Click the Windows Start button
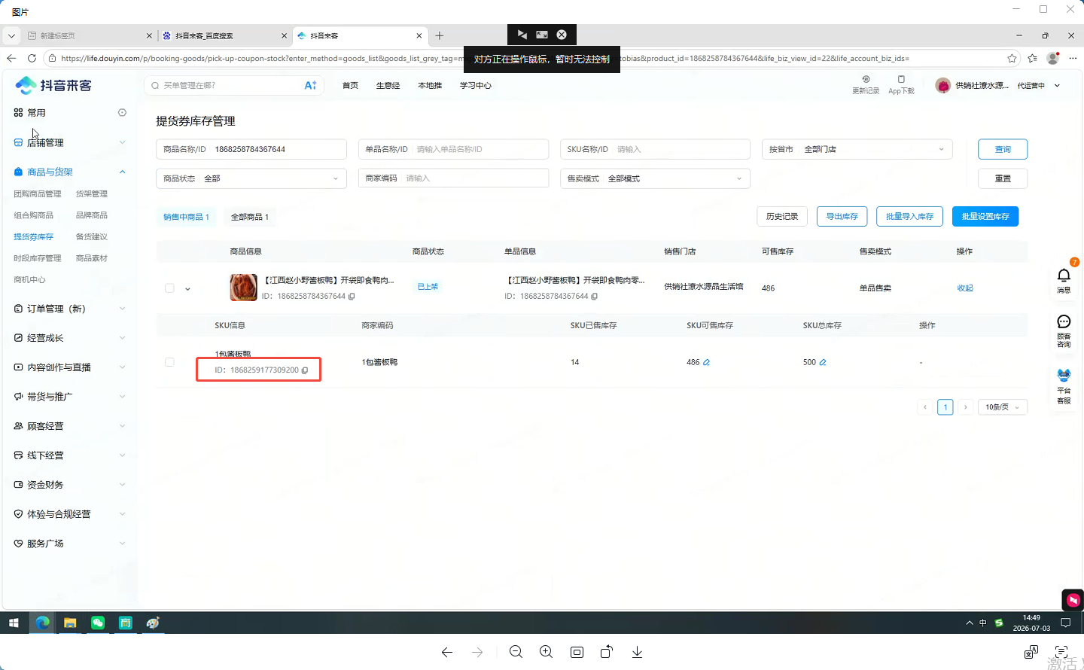Viewport: 1084px width, 670px height. point(14,623)
